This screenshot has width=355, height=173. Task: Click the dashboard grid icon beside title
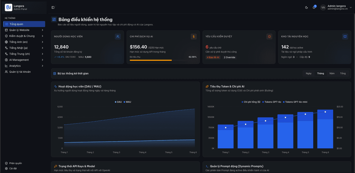point(54,20)
